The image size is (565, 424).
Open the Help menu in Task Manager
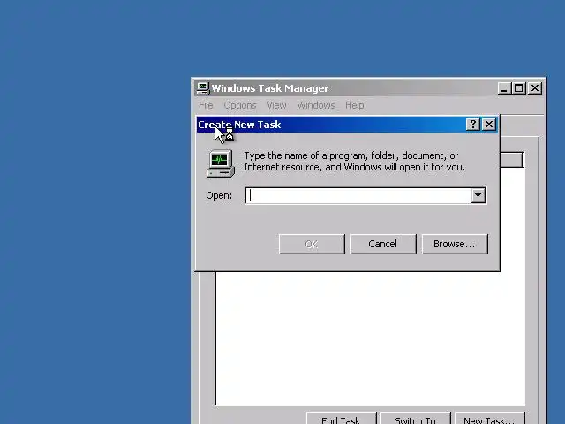click(354, 105)
